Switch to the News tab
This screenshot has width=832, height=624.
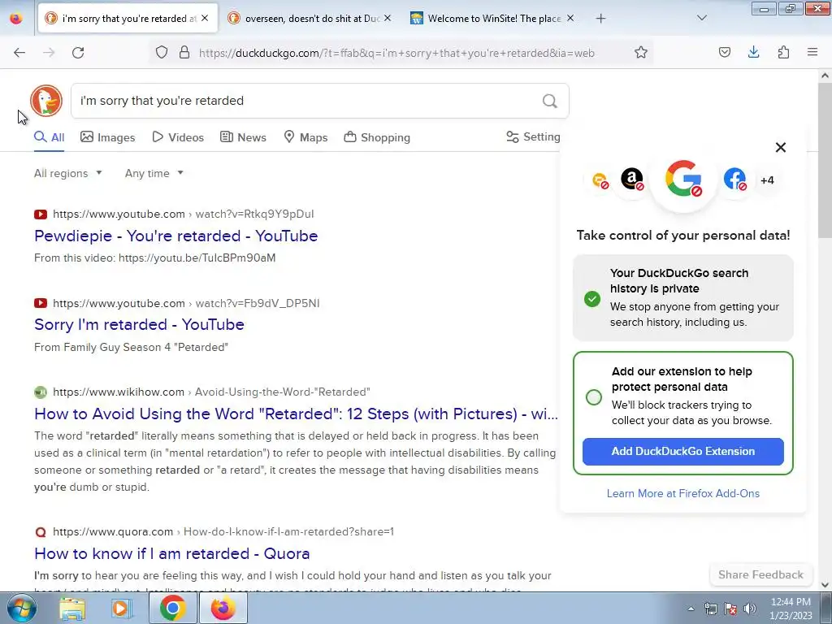pyautogui.click(x=243, y=137)
